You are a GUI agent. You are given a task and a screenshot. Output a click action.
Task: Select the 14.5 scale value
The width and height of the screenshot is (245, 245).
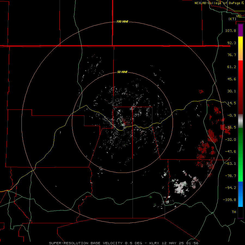click(232, 103)
